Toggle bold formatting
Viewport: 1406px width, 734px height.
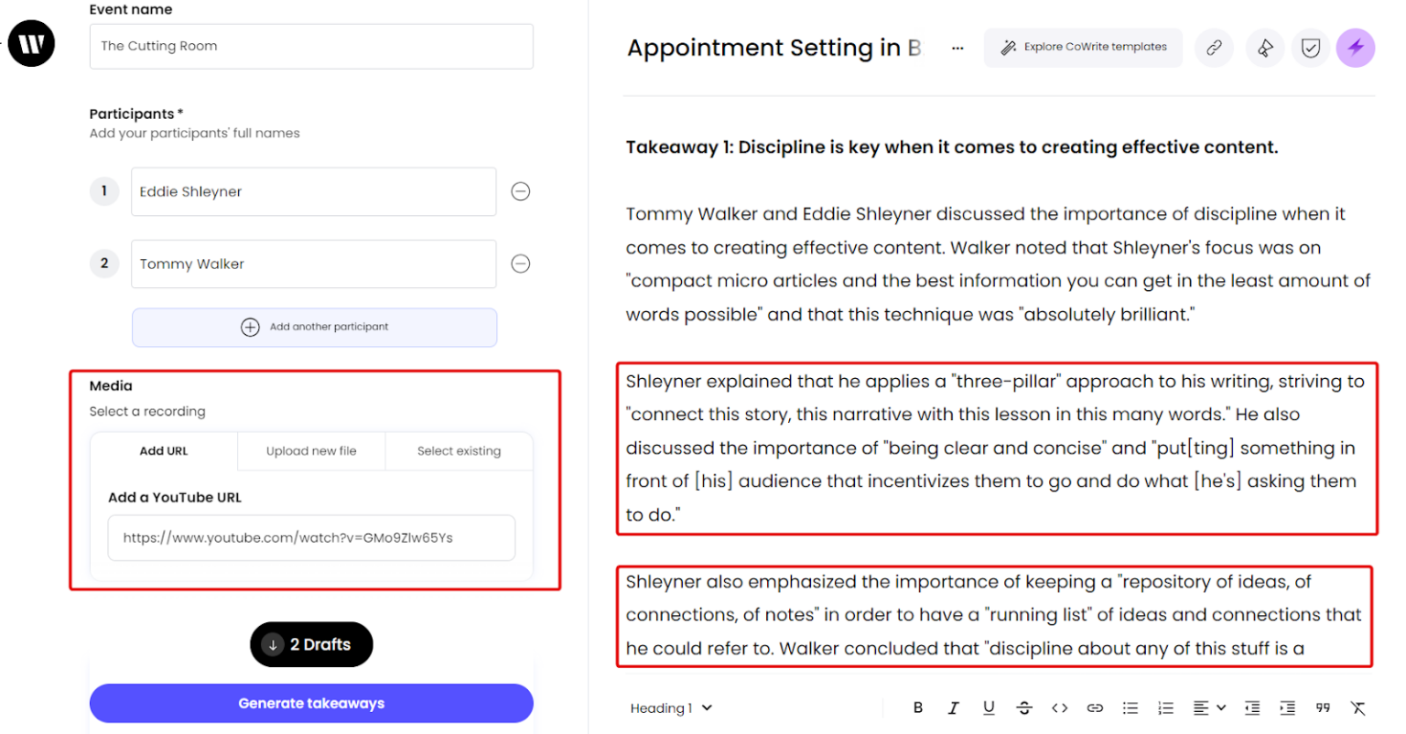point(918,707)
